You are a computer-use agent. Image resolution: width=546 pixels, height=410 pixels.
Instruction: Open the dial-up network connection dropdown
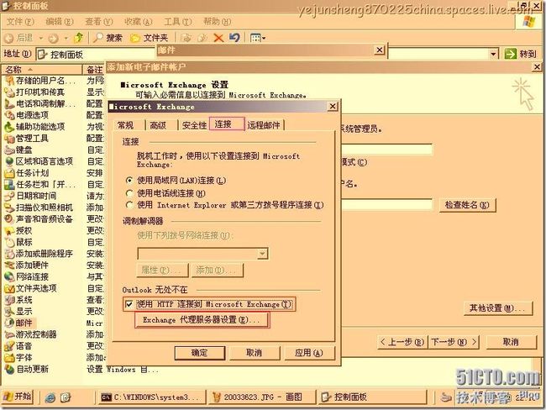(x=263, y=254)
